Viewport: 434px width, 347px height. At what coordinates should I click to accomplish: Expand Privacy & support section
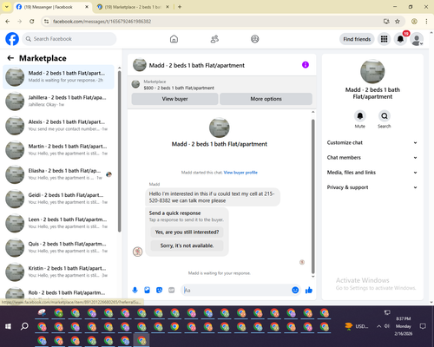coord(372,187)
